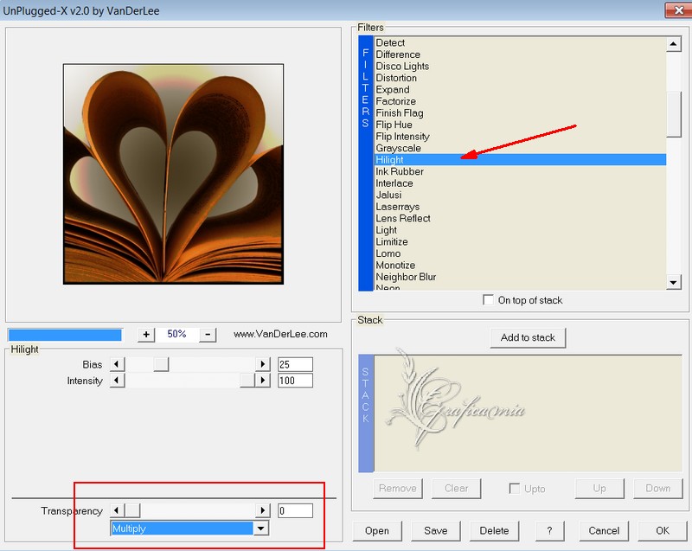The width and height of the screenshot is (692, 551).
Task: Decrease Bias with left arrow
Action: (117, 364)
